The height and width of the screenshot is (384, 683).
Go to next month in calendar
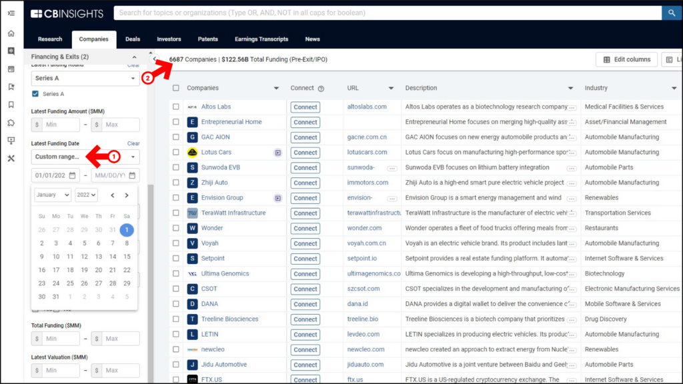(x=127, y=195)
